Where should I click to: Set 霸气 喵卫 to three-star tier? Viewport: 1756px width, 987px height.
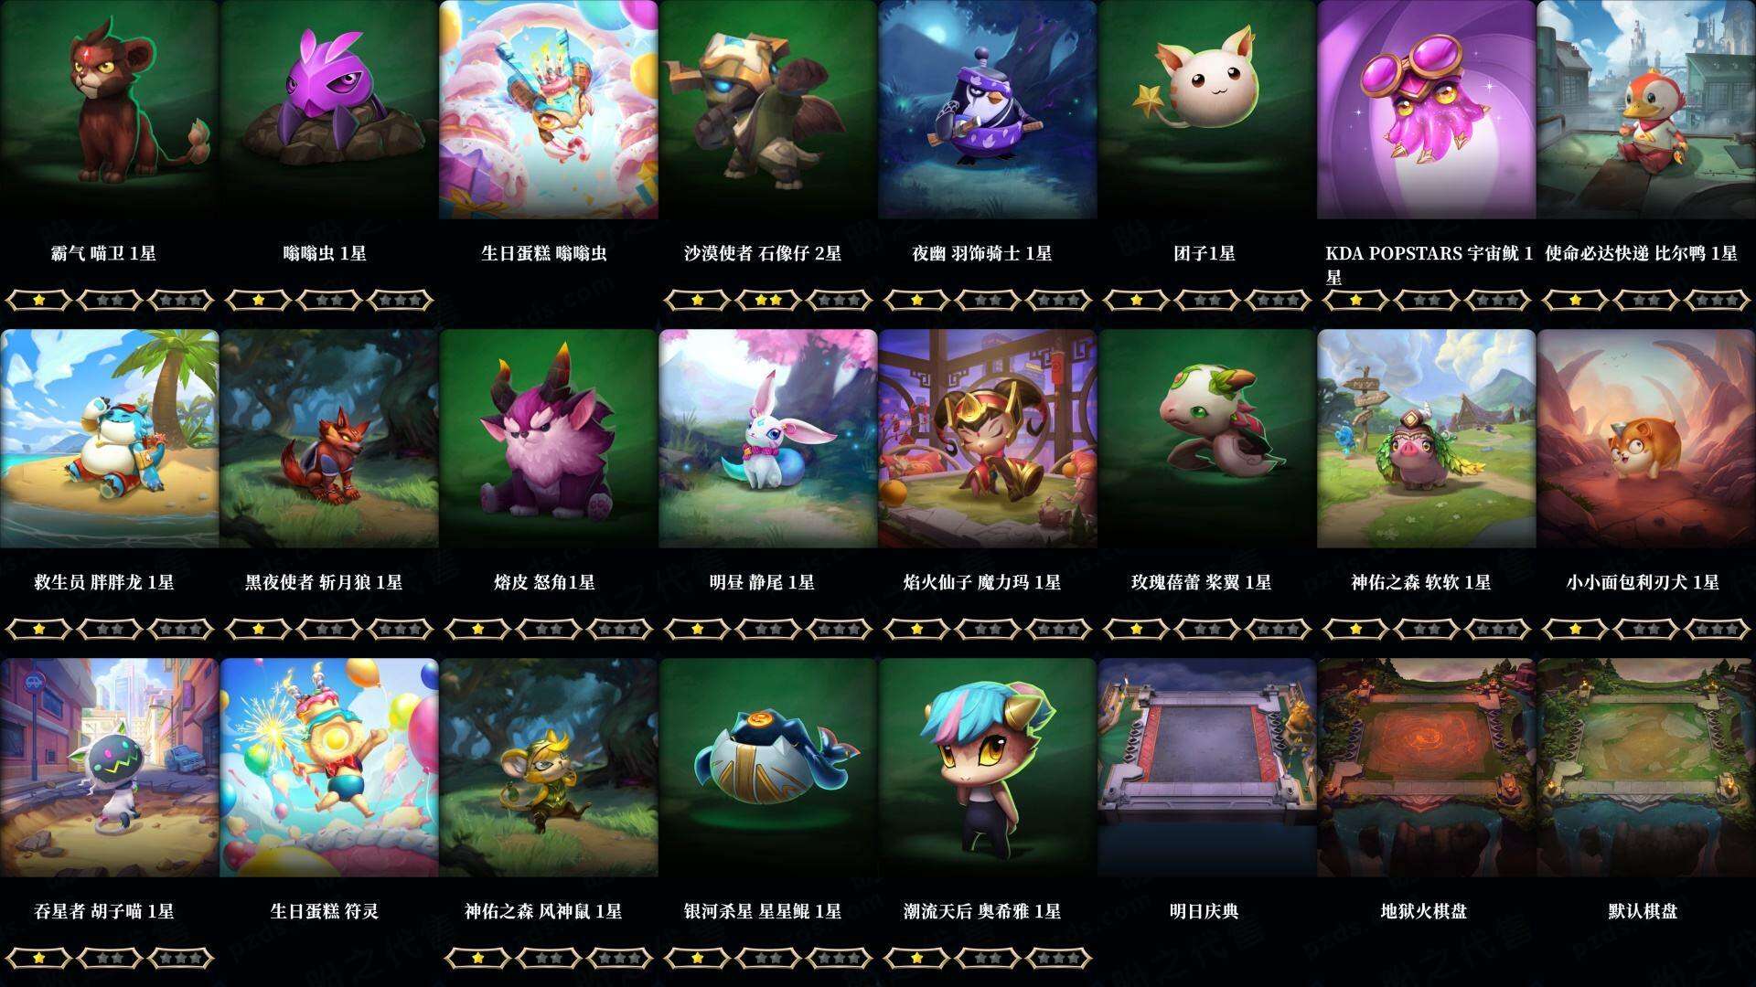pos(181,300)
